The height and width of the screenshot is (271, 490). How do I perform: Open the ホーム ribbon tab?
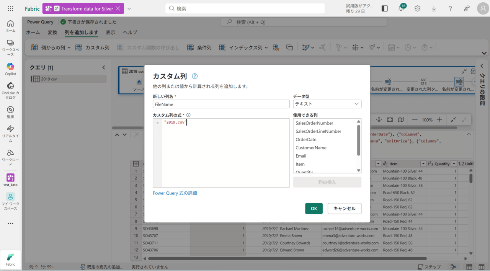33,33
